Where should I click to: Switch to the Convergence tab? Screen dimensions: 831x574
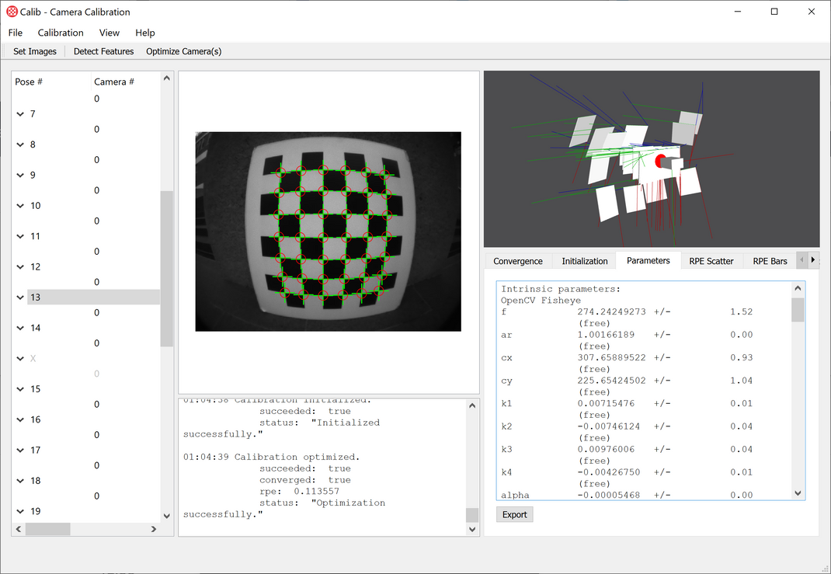(x=517, y=260)
